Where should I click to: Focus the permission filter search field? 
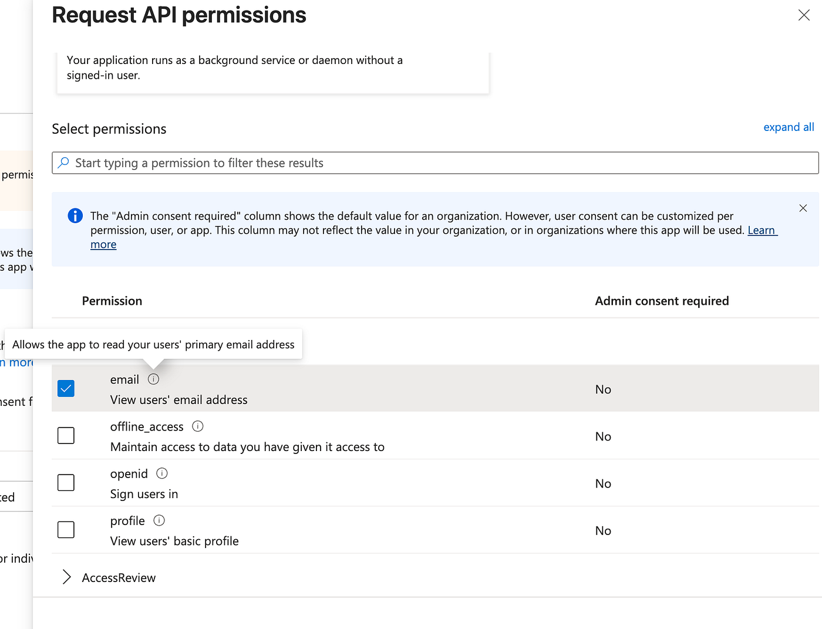[x=435, y=163]
